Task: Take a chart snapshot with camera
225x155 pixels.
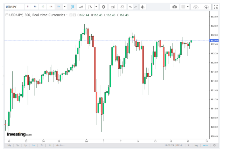Action: coord(175,7)
